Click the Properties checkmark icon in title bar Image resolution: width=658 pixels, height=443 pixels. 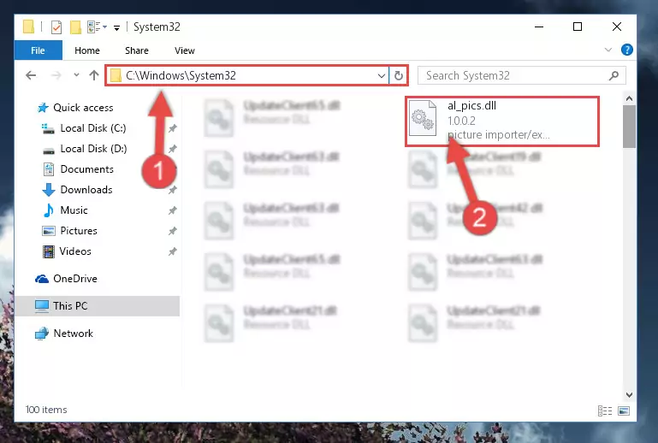coord(56,27)
